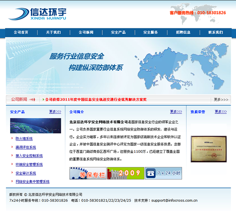The height and width of the screenshot is (211, 236).
Task: Open the 等保专栏 banner image
Action: (x=88, y=173)
